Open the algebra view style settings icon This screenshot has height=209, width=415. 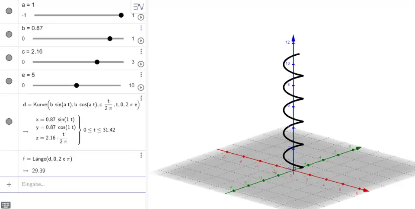click(138, 6)
